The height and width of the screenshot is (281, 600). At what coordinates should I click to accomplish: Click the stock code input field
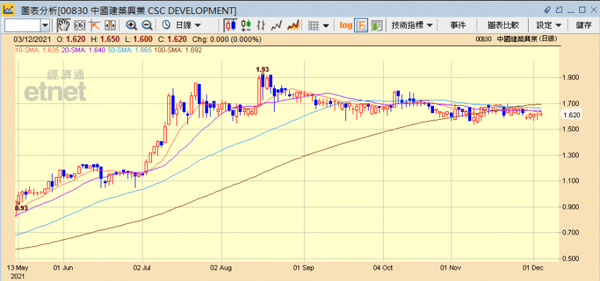(x=23, y=25)
